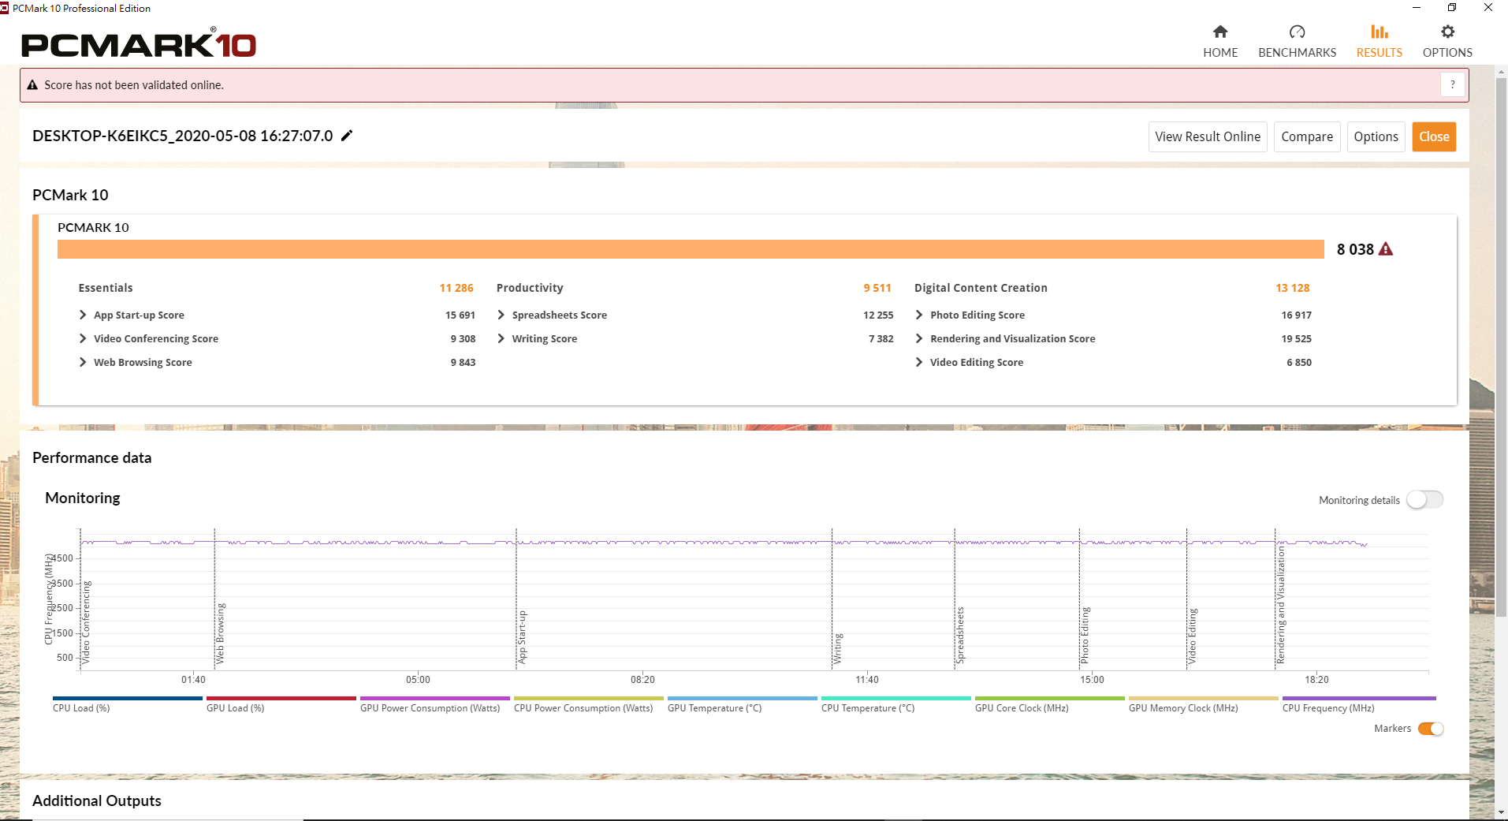Screen dimensions: 1508x821
Task: Click View Result Online button
Action: coord(1208,136)
